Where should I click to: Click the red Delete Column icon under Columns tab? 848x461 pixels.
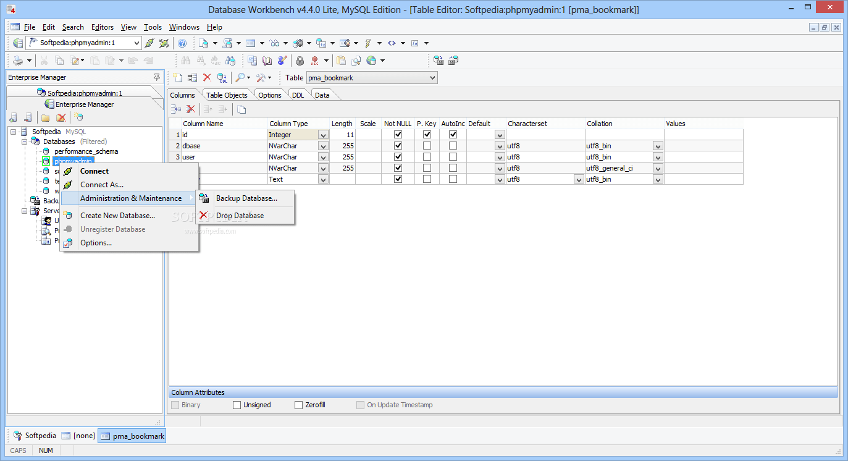pyautogui.click(x=191, y=109)
